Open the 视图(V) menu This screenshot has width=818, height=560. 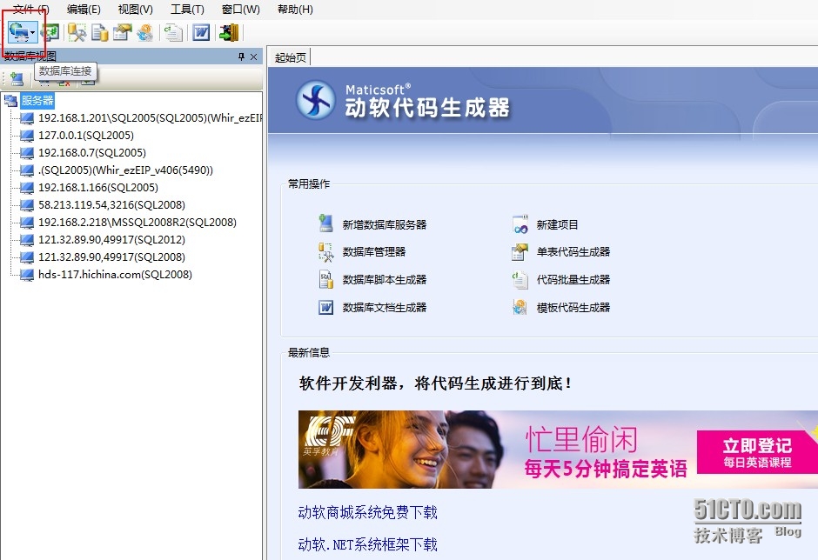136,9
